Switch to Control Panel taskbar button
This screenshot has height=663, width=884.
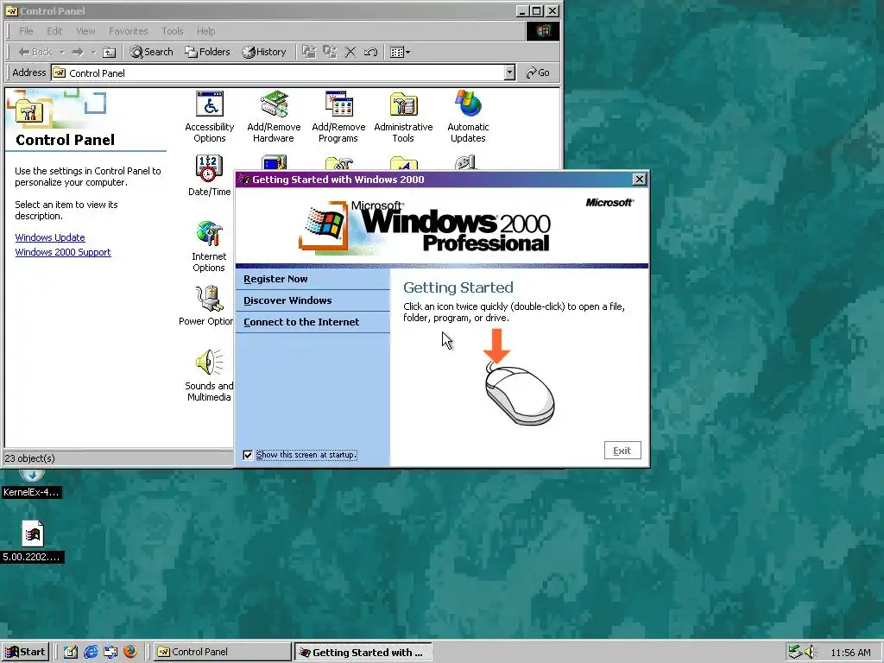(x=222, y=652)
